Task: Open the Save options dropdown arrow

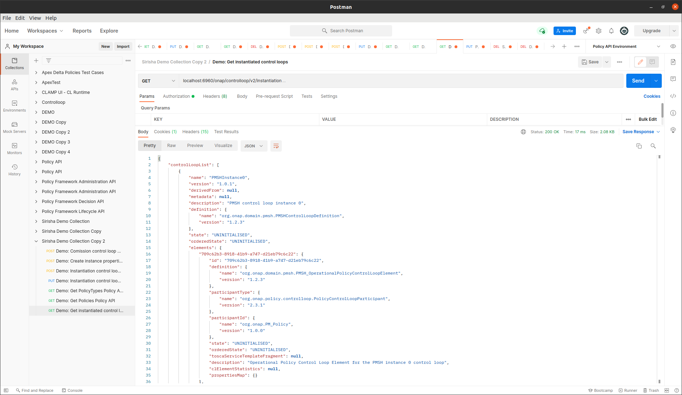Action: pyautogui.click(x=607, y=62)
